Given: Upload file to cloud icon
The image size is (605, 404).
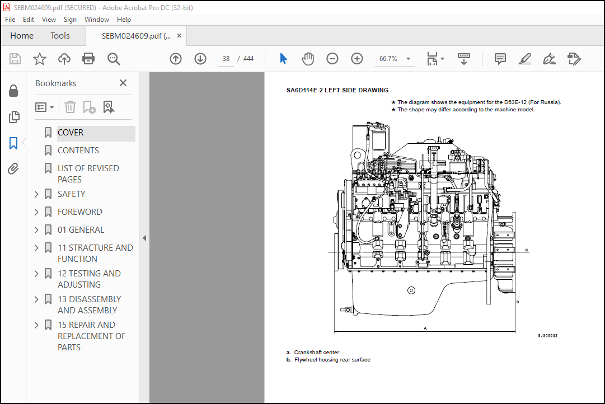Looking at the screenshot, I should [64, 59].
